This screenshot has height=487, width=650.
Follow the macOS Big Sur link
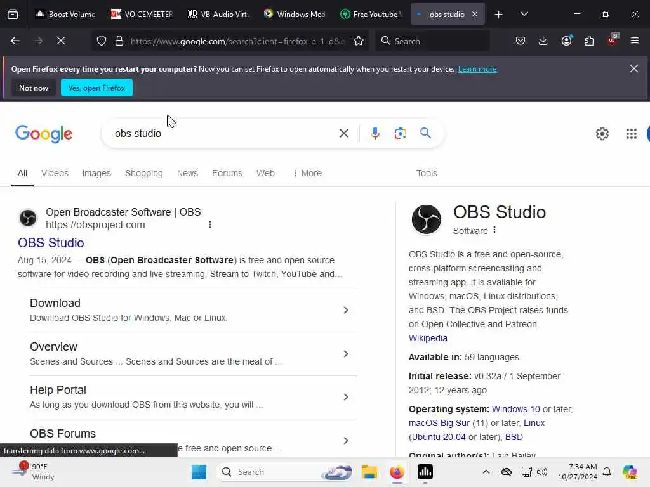coord(439,423)
